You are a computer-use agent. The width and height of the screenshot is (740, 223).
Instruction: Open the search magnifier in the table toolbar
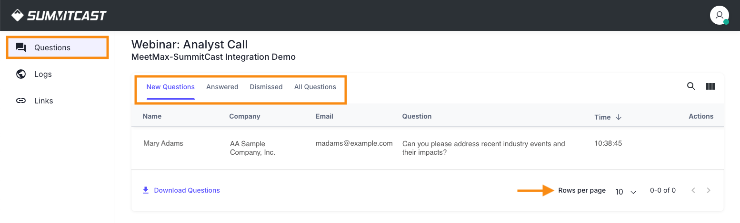[691, 86]
